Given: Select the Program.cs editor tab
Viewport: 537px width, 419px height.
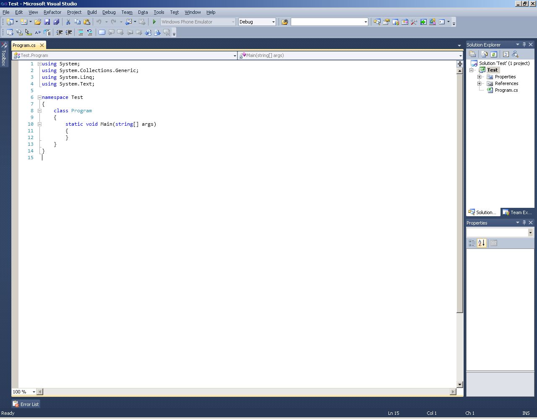Looking at the screenshot, I should [x=24, y=45].
